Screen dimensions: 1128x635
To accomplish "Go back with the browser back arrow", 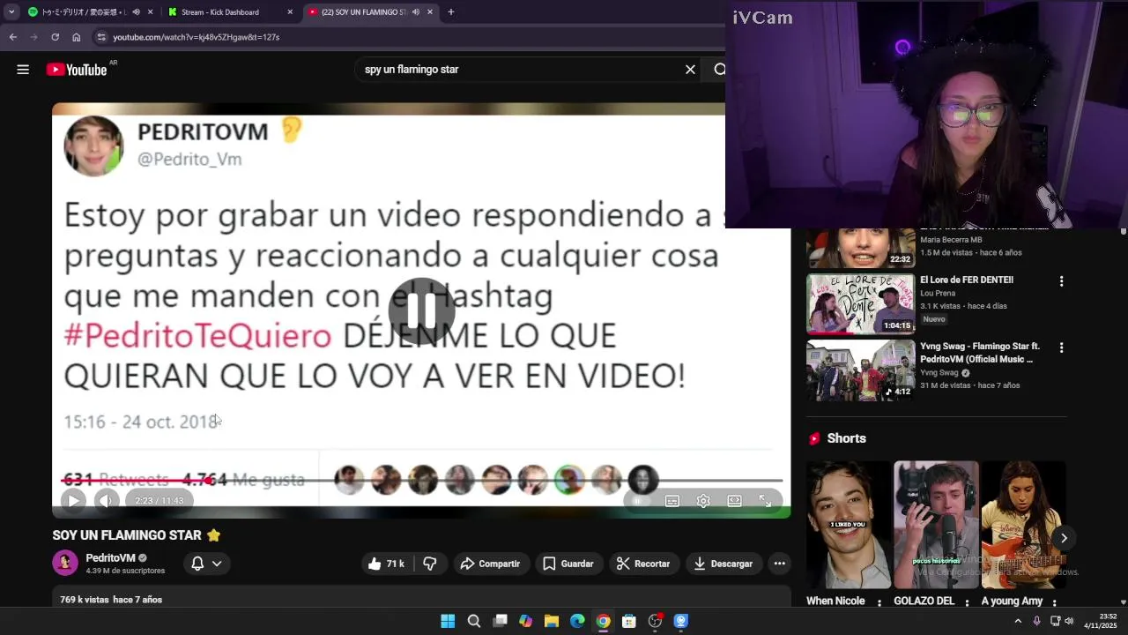I will point(12,37).
